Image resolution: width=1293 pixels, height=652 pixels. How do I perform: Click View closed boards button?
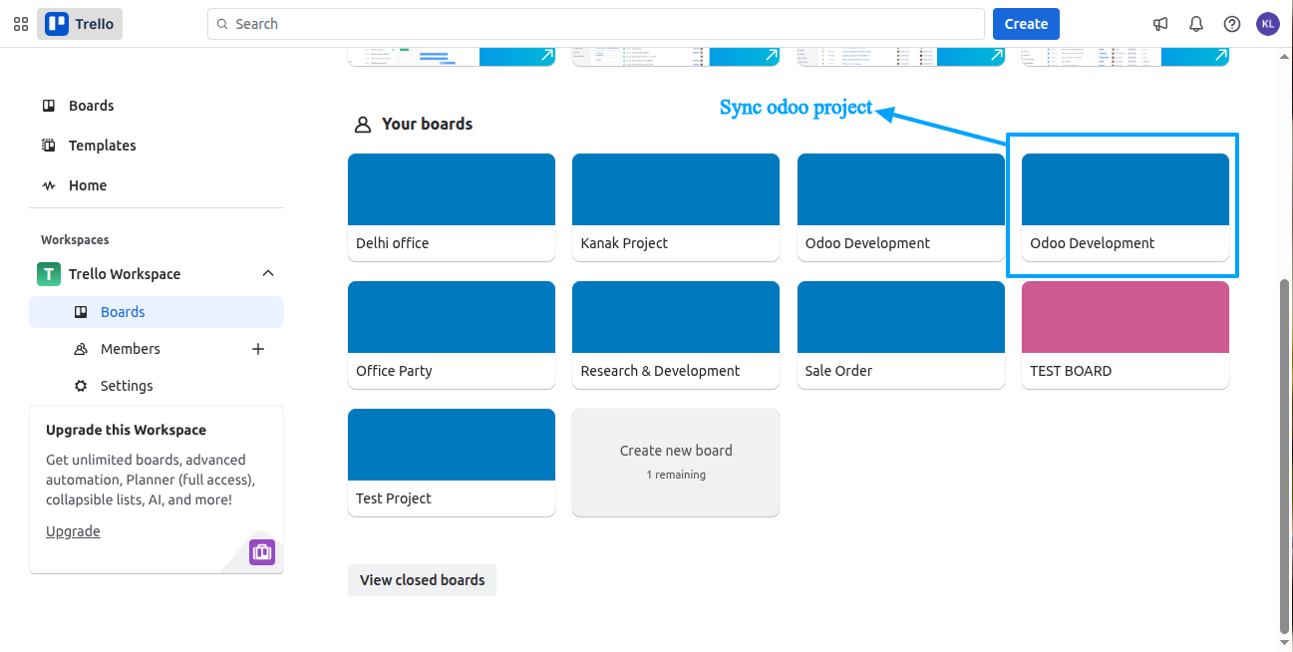click(422, 580)
